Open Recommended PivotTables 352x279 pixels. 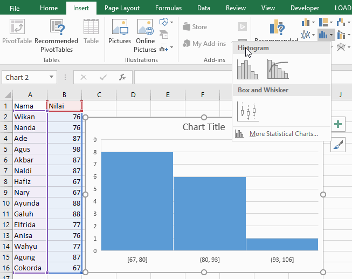tap(57, 36)
